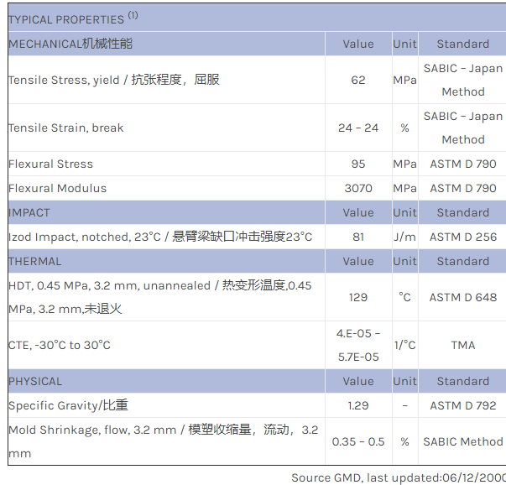Select the TMA standard cell

pyautogui.click(x=462, y=345)
